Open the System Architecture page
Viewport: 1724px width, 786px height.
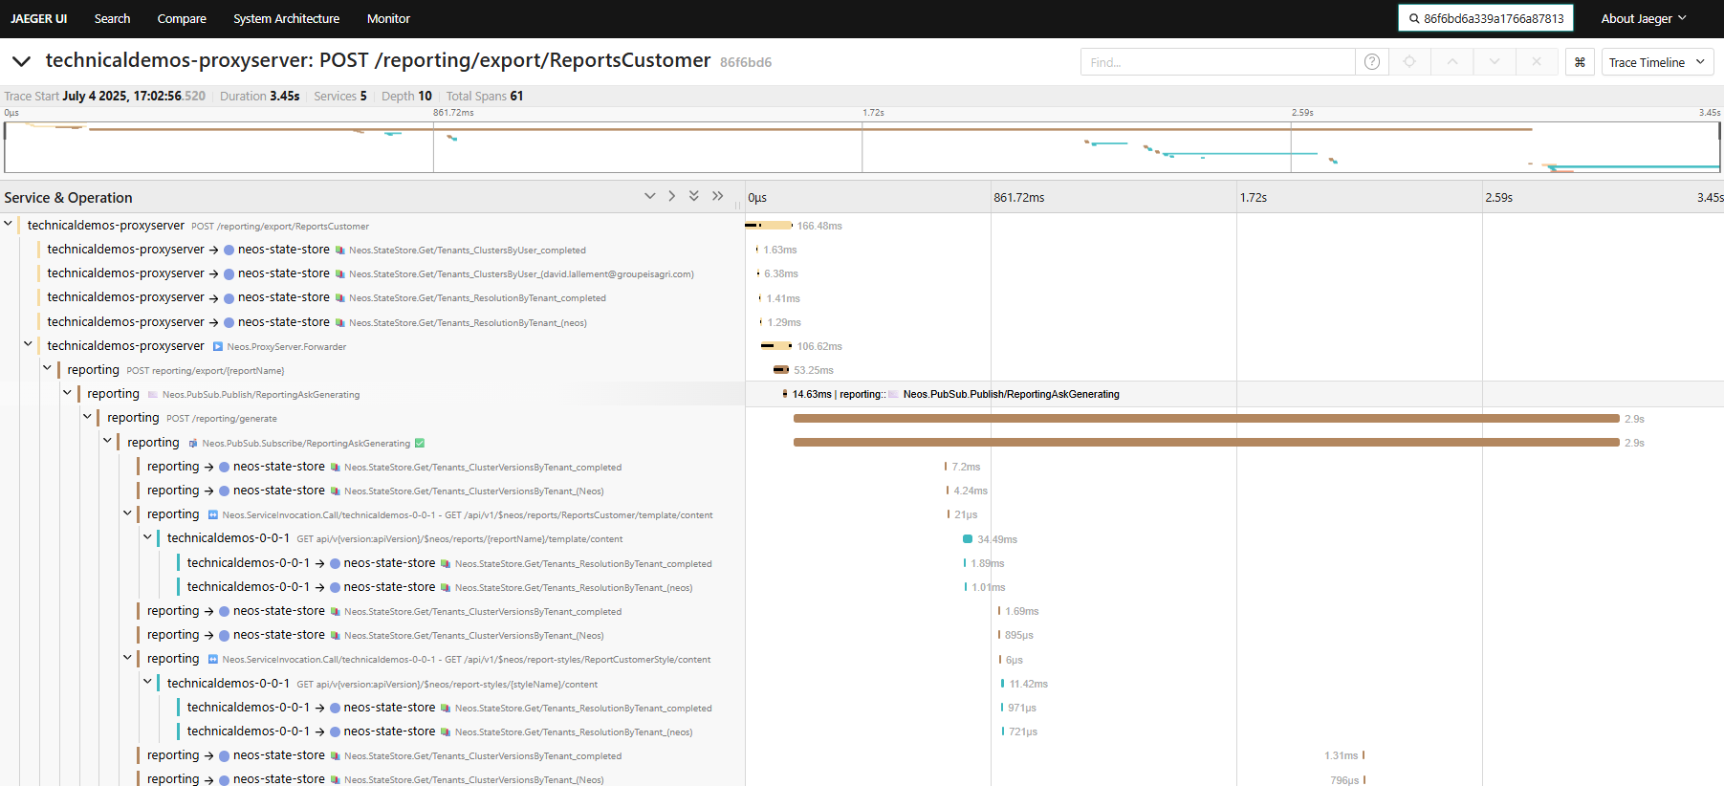[x=286, y=18]
